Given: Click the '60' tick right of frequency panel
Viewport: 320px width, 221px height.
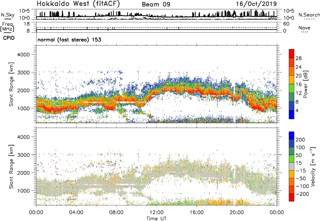Looking at the screenshot, I should tap(286, 24).
